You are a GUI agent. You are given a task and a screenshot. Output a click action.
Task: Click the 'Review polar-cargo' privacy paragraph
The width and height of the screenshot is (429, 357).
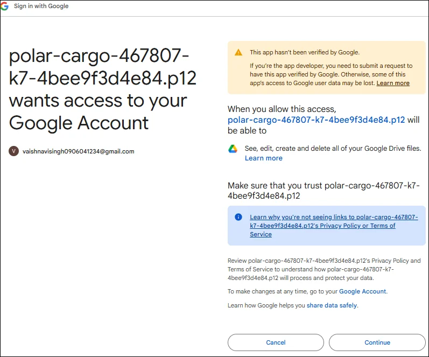pos(324,269)
